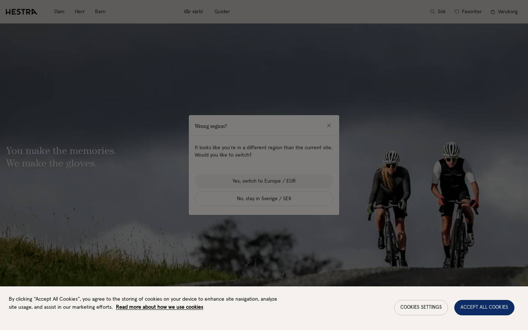Open the Vår värld menu
The height and width of the screenshot is (330, 528).
coord(193,12)
